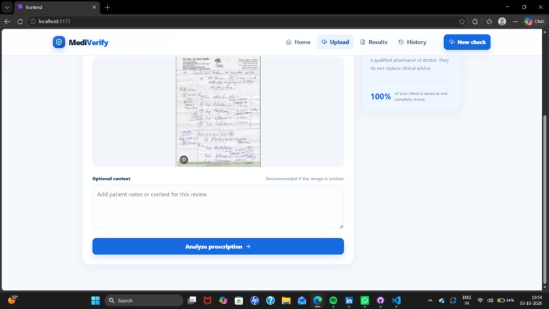This screenshot has height=309, width=549.
Task: Go back with browser back arrow
Action: [x=7, y=21]
